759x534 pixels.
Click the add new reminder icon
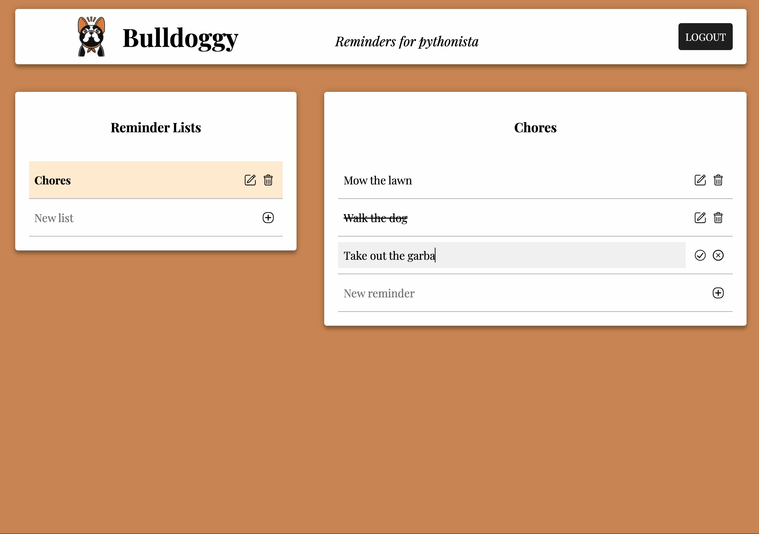point(718,293)
